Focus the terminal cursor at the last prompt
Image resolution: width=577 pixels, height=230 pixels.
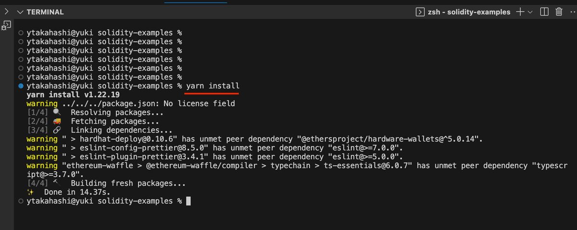[188, 201]
